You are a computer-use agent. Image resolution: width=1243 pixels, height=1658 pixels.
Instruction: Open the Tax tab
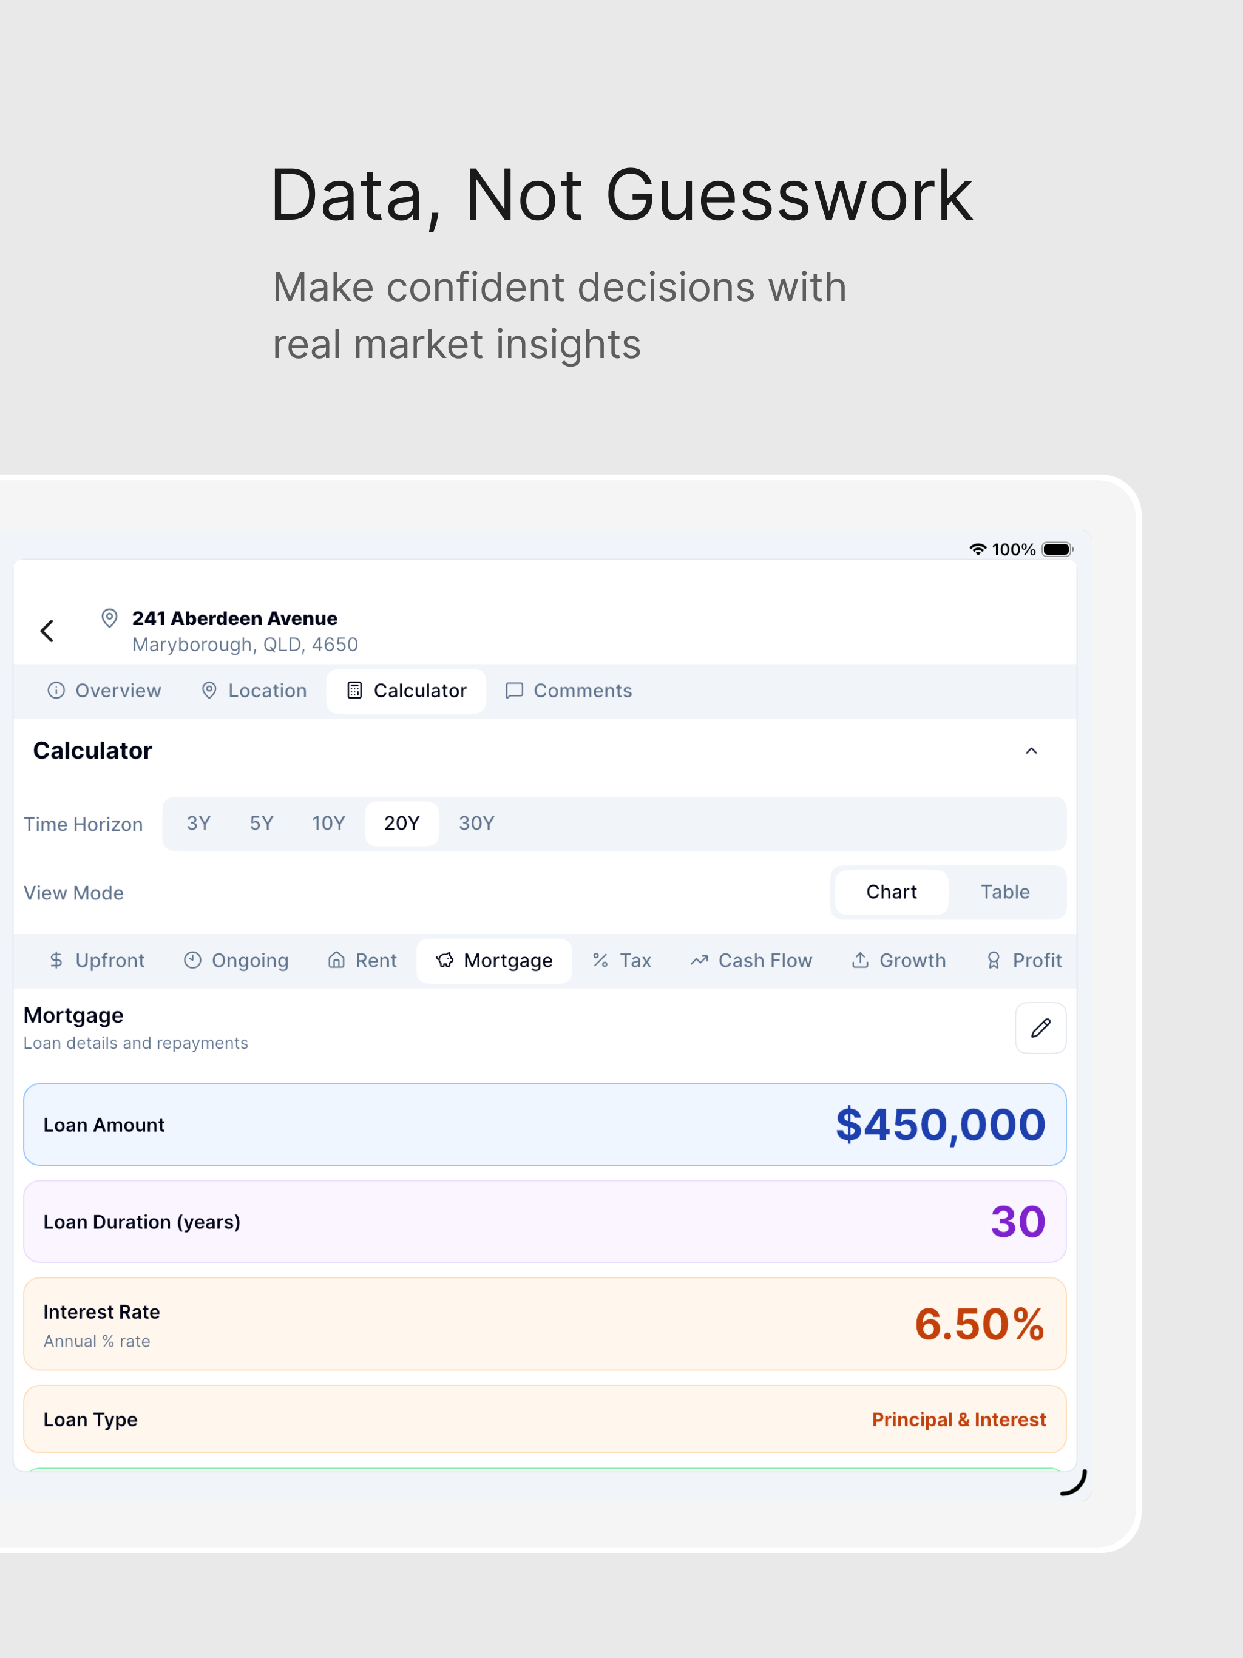pyautogui.click(x=622, y=961)
